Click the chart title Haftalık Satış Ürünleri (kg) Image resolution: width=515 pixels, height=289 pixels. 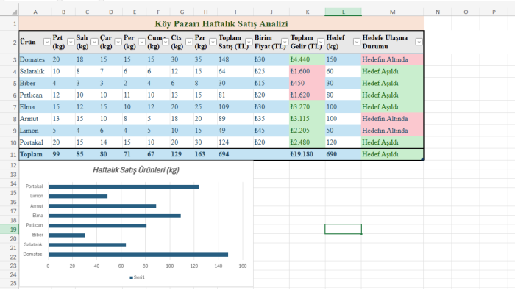click(x=135, y=170)
